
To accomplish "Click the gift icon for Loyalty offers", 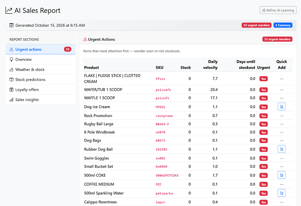I will [x=12, y=89].
